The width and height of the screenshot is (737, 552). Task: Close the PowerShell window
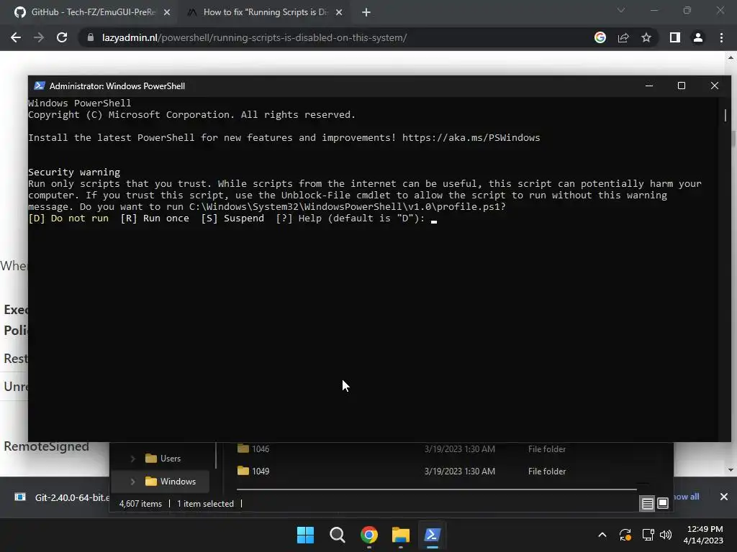715,86
